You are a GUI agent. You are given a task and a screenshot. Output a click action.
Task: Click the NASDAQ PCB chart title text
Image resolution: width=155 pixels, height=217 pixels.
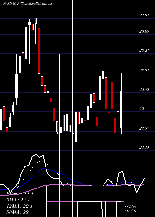[x=28, y=4]
